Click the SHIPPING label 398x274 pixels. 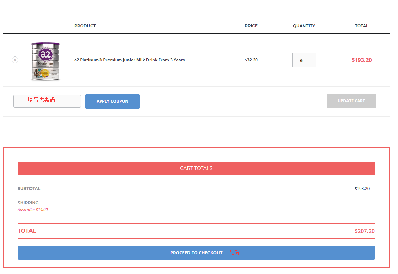coord(28,203)
